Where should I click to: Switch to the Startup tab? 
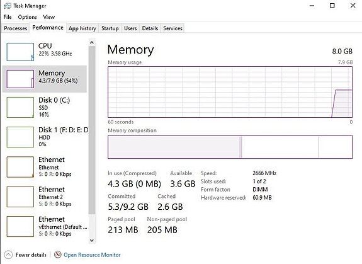tap(110, 28)
